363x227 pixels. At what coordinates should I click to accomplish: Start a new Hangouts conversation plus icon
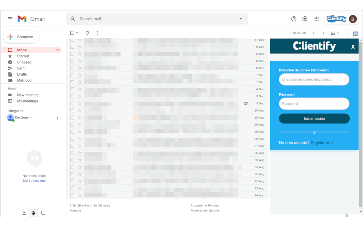(58, 118)
